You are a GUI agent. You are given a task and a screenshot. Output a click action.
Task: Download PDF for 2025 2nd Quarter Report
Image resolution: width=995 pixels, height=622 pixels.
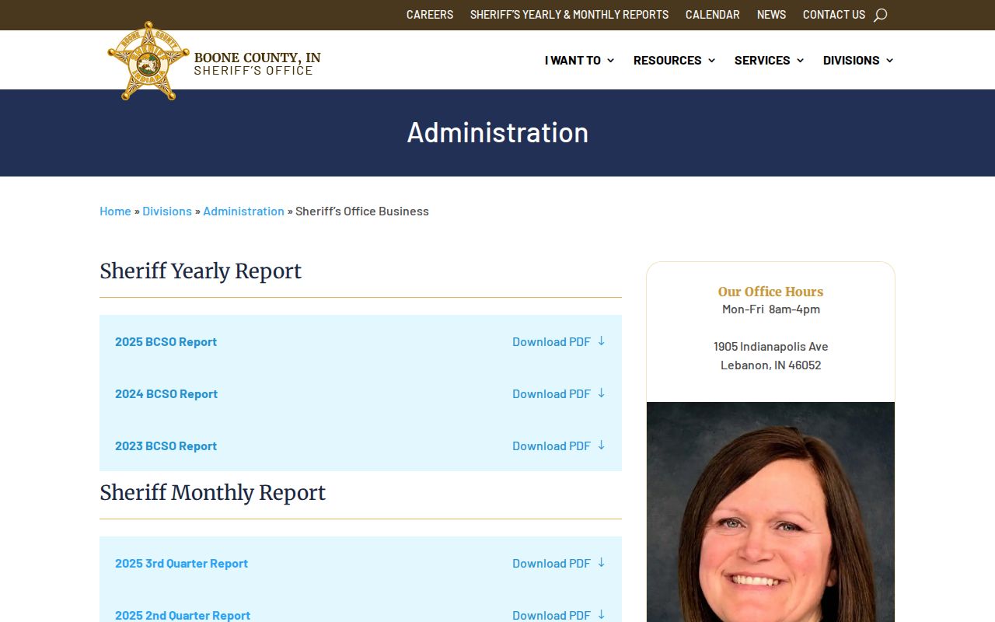[x=551, y=615]
